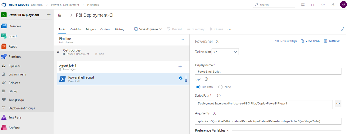Click View YAML
This screenshot has height=134, width=347.
coord(310,41)
